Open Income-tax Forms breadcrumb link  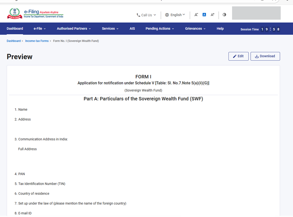coord(37,41)
